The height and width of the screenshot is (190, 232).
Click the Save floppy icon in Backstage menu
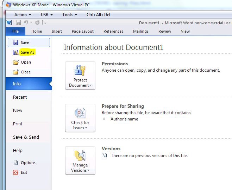pos(16,42)
